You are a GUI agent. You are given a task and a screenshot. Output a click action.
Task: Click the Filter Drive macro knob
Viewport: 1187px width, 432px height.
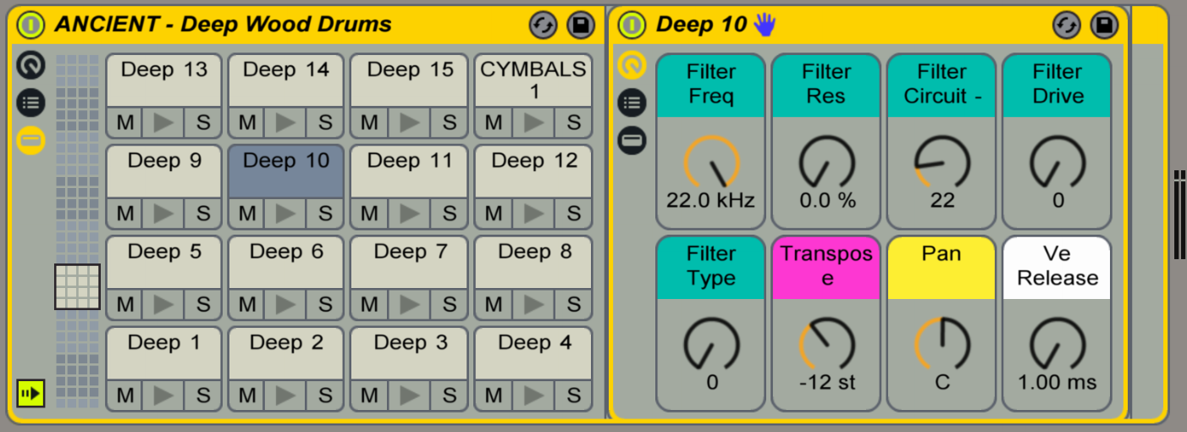coord(1057,163)
